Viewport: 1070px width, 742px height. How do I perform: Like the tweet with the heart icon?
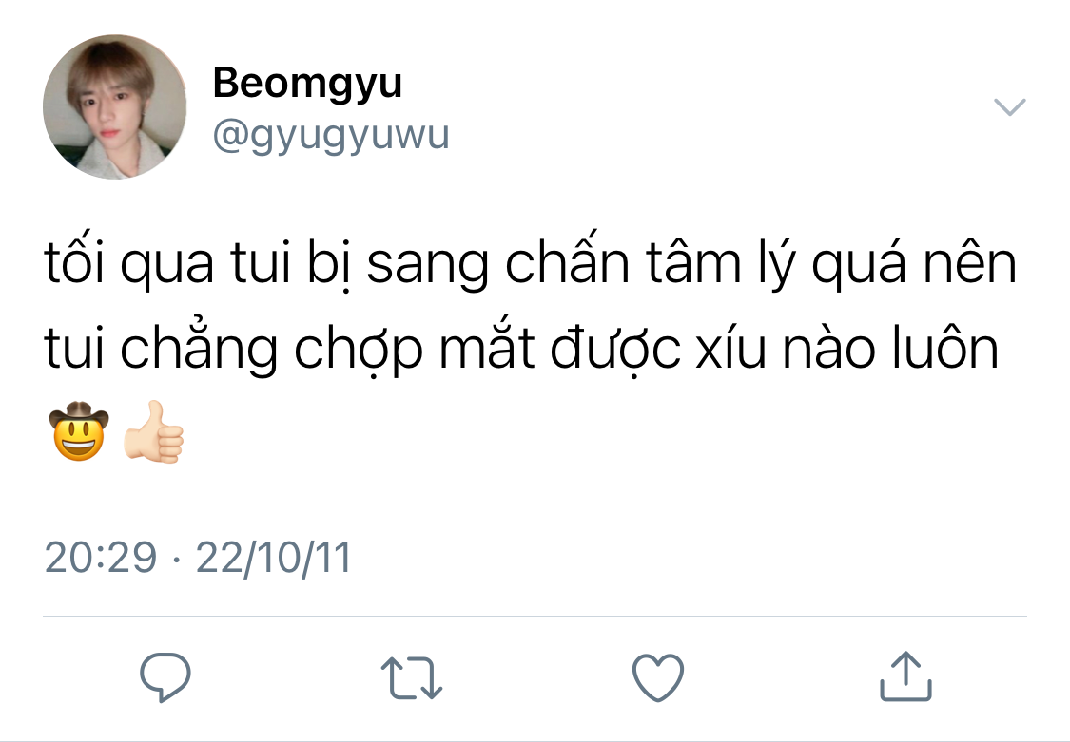pos(658,677)
